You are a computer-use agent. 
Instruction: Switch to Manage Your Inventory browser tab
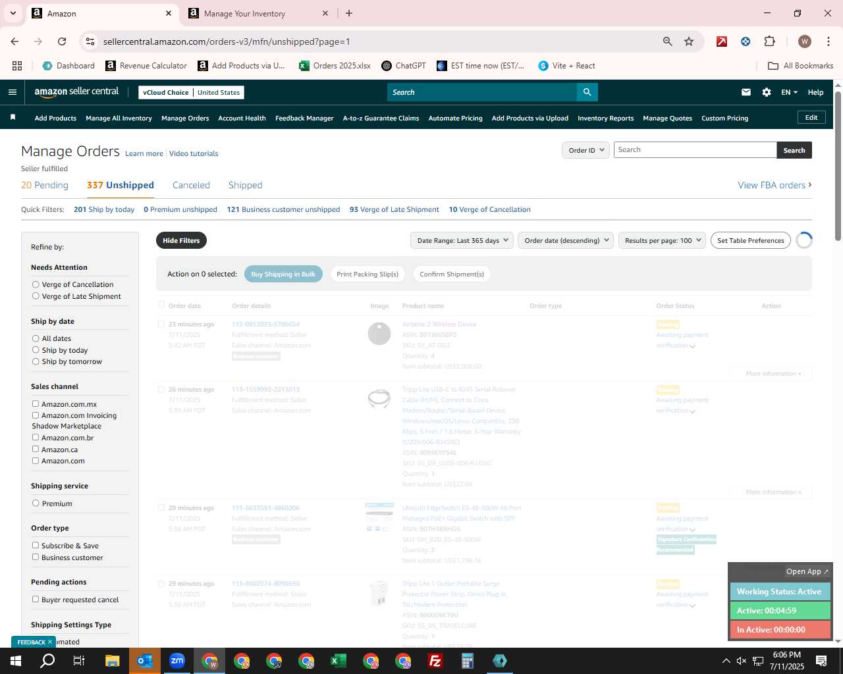(258, 13)
